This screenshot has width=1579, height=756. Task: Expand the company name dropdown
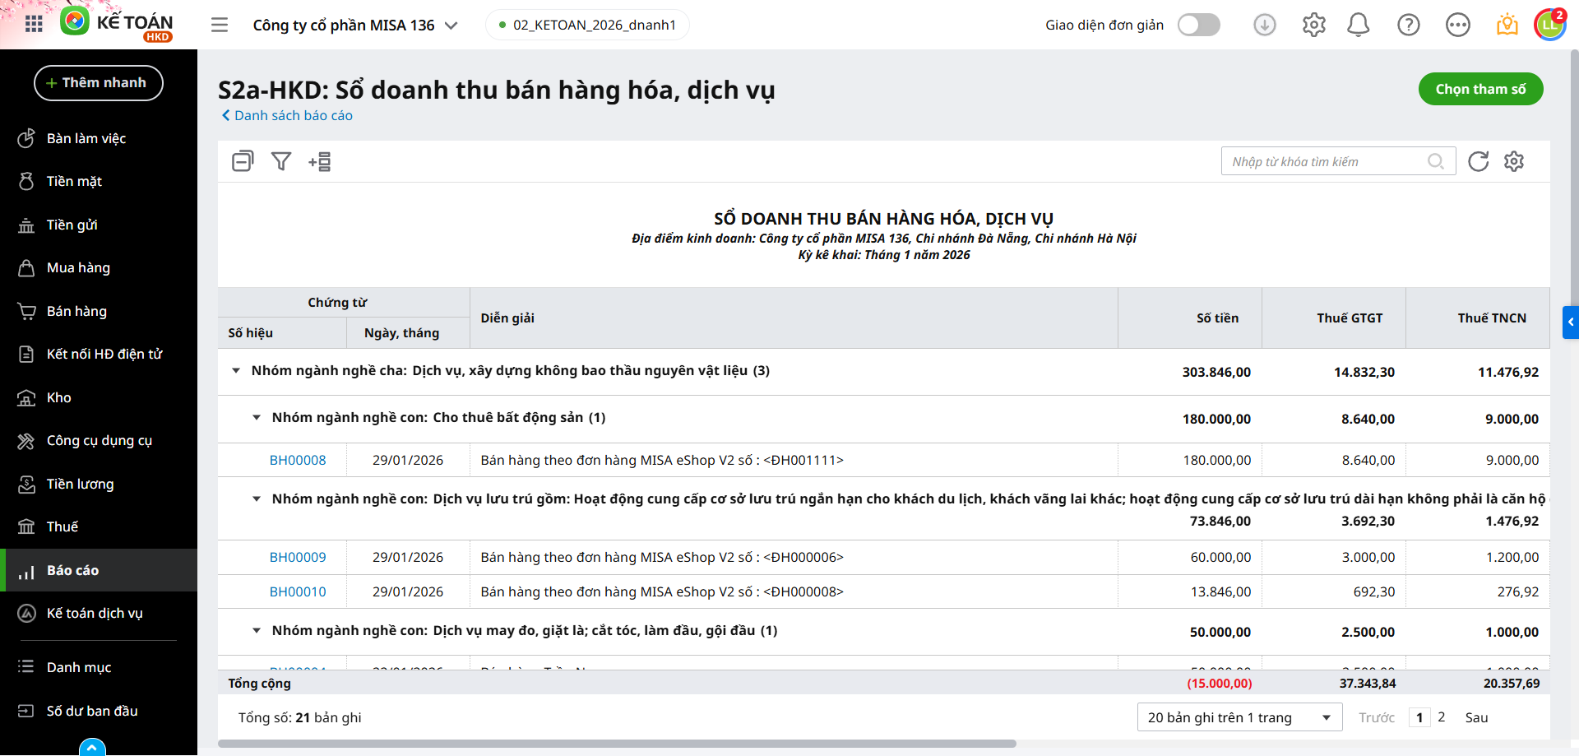(451, 26)
